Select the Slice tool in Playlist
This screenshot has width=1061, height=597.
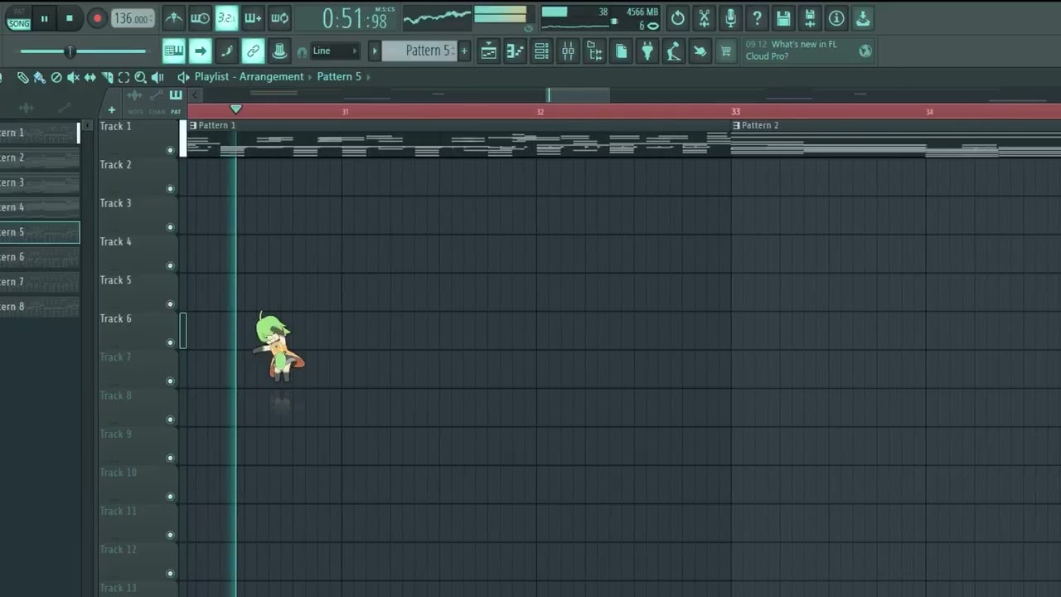coord(107,77)
